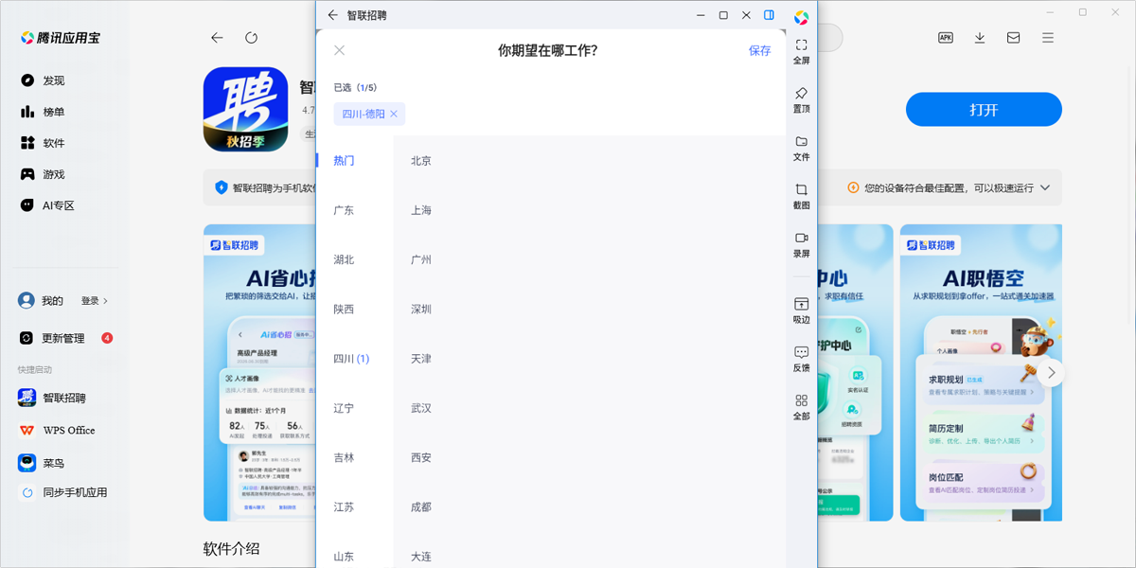This screenshot has height=568, width=1136.
Task: Show next screenshots with right arrow
Action: (x=1051, y=373)
